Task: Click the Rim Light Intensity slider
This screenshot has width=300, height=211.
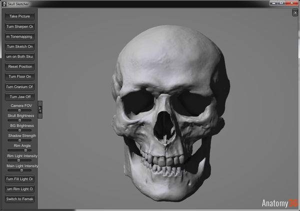Action: coord(20,160)
